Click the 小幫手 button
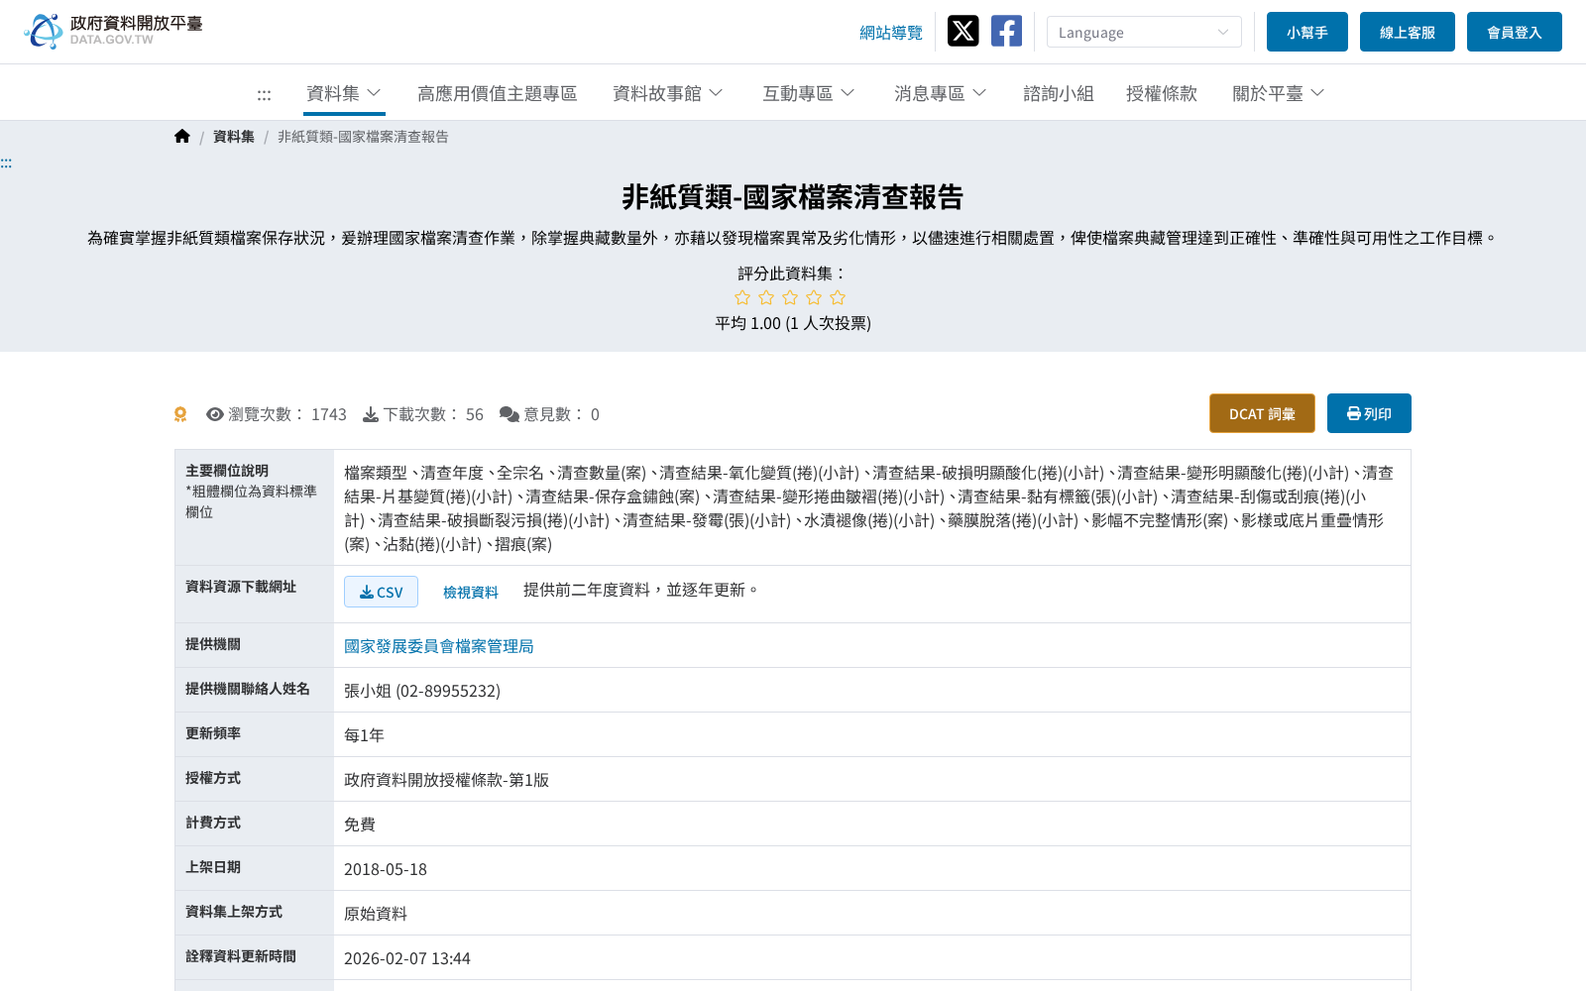Image resolution: width=1586 pixels, height=991 pixels. pyautogui.click(x=1307, y=32)
